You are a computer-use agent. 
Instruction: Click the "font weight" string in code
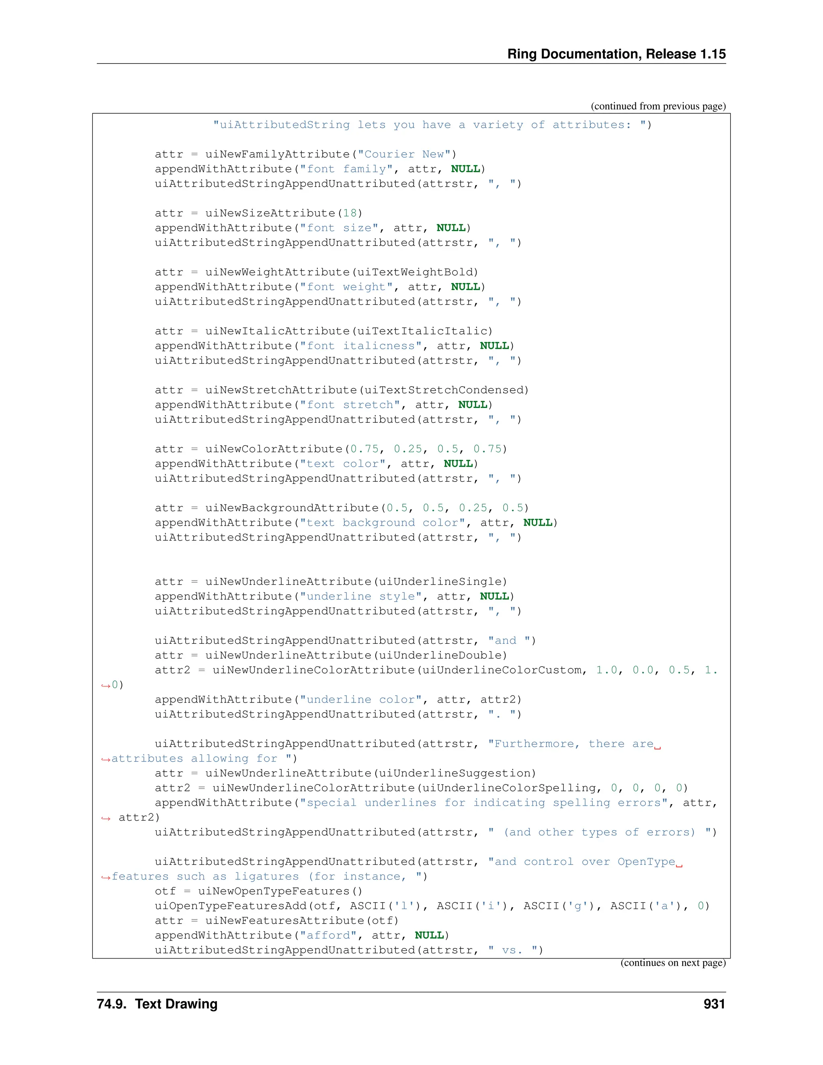[x=346, y=287]
